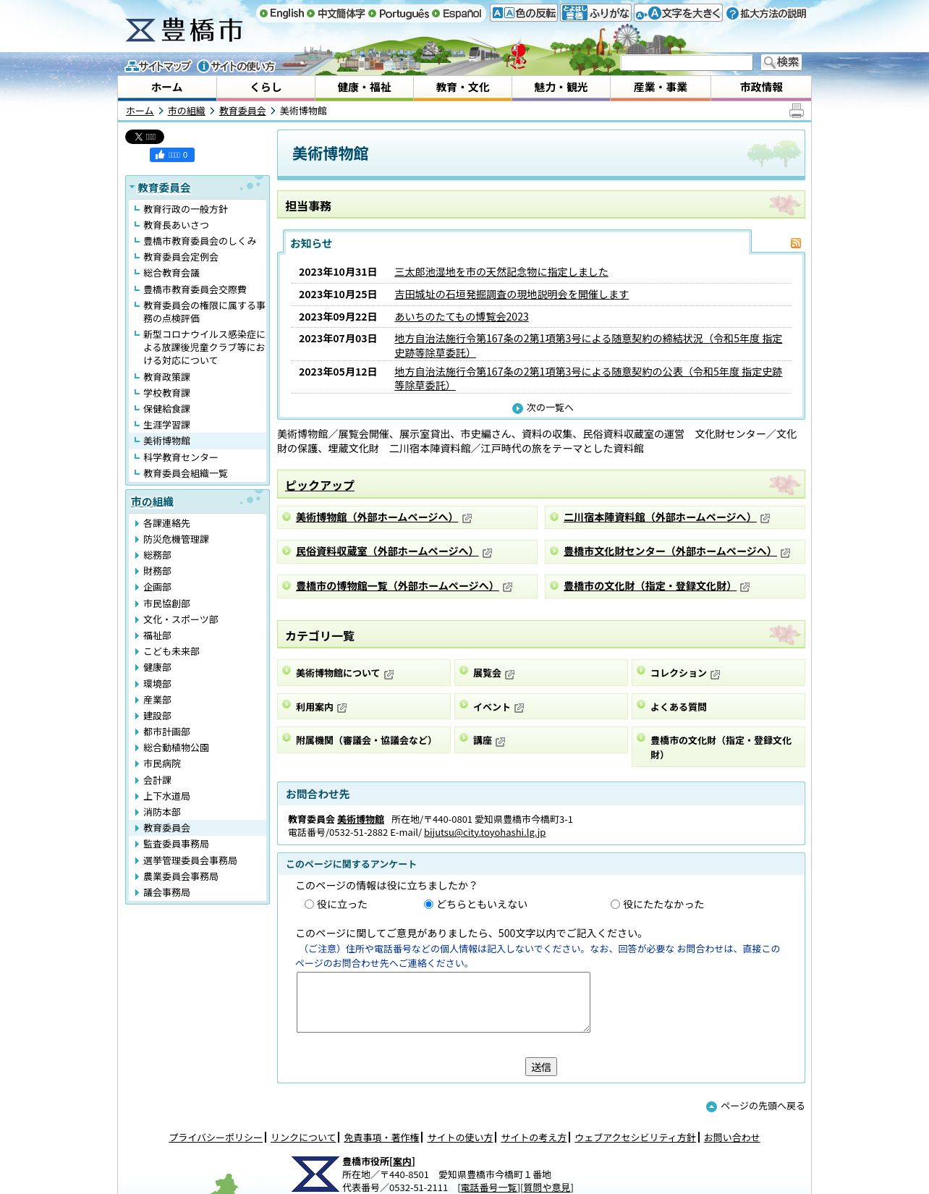Click 文字を大きく to enlarge text

(678, 13)
